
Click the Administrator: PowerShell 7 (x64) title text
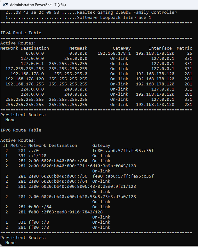pyautogui.click(x=38, y=5)
